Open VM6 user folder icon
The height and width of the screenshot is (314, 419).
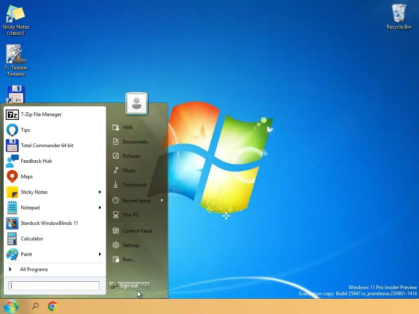point(116,128)
